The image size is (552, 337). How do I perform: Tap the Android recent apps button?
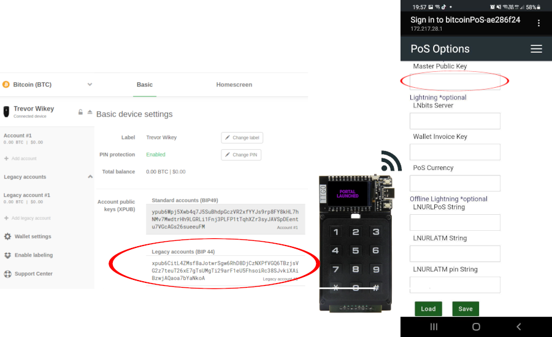pos(434,327)
